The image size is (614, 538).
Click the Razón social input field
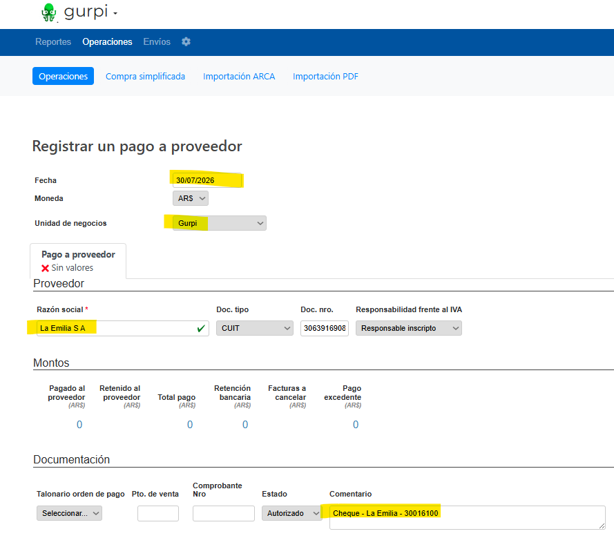pyautogui.click(x=122, y=328)
